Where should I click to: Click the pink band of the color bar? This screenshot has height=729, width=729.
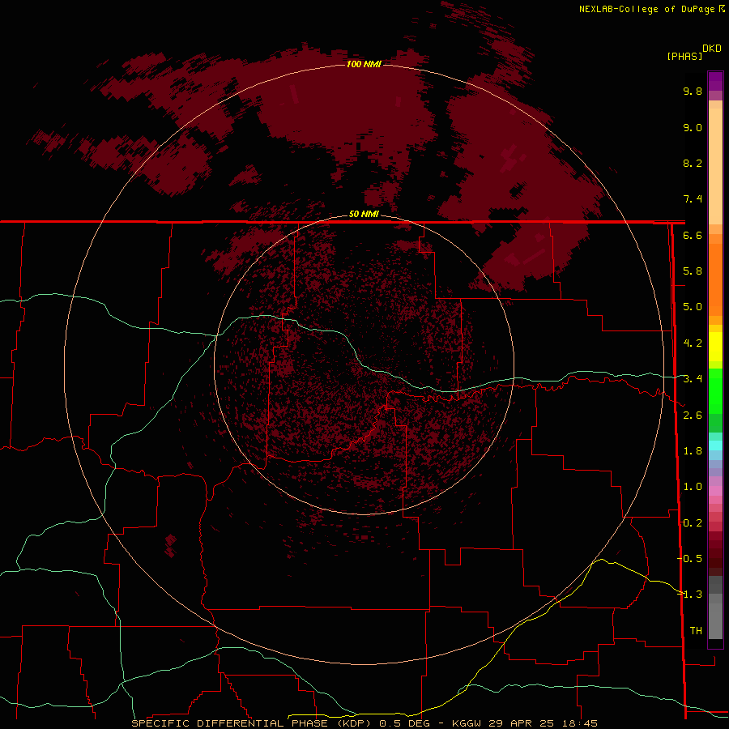(715, 491)
